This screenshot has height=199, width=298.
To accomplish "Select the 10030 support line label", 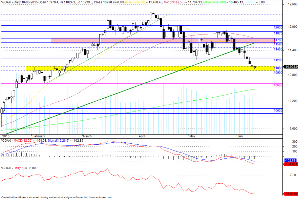I will click(278, 111).
